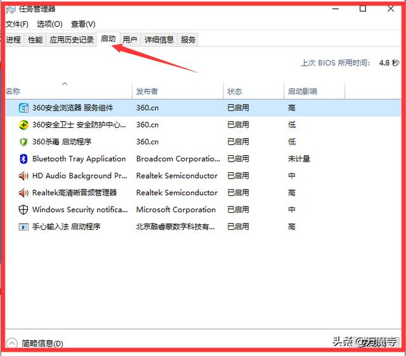Switch to the 性能 tab
Viewport: 406px width, 356px height.
click(x=36, y=39)
